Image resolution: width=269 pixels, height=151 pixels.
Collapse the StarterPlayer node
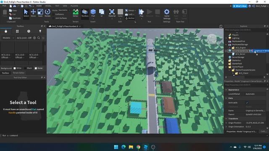226,67
